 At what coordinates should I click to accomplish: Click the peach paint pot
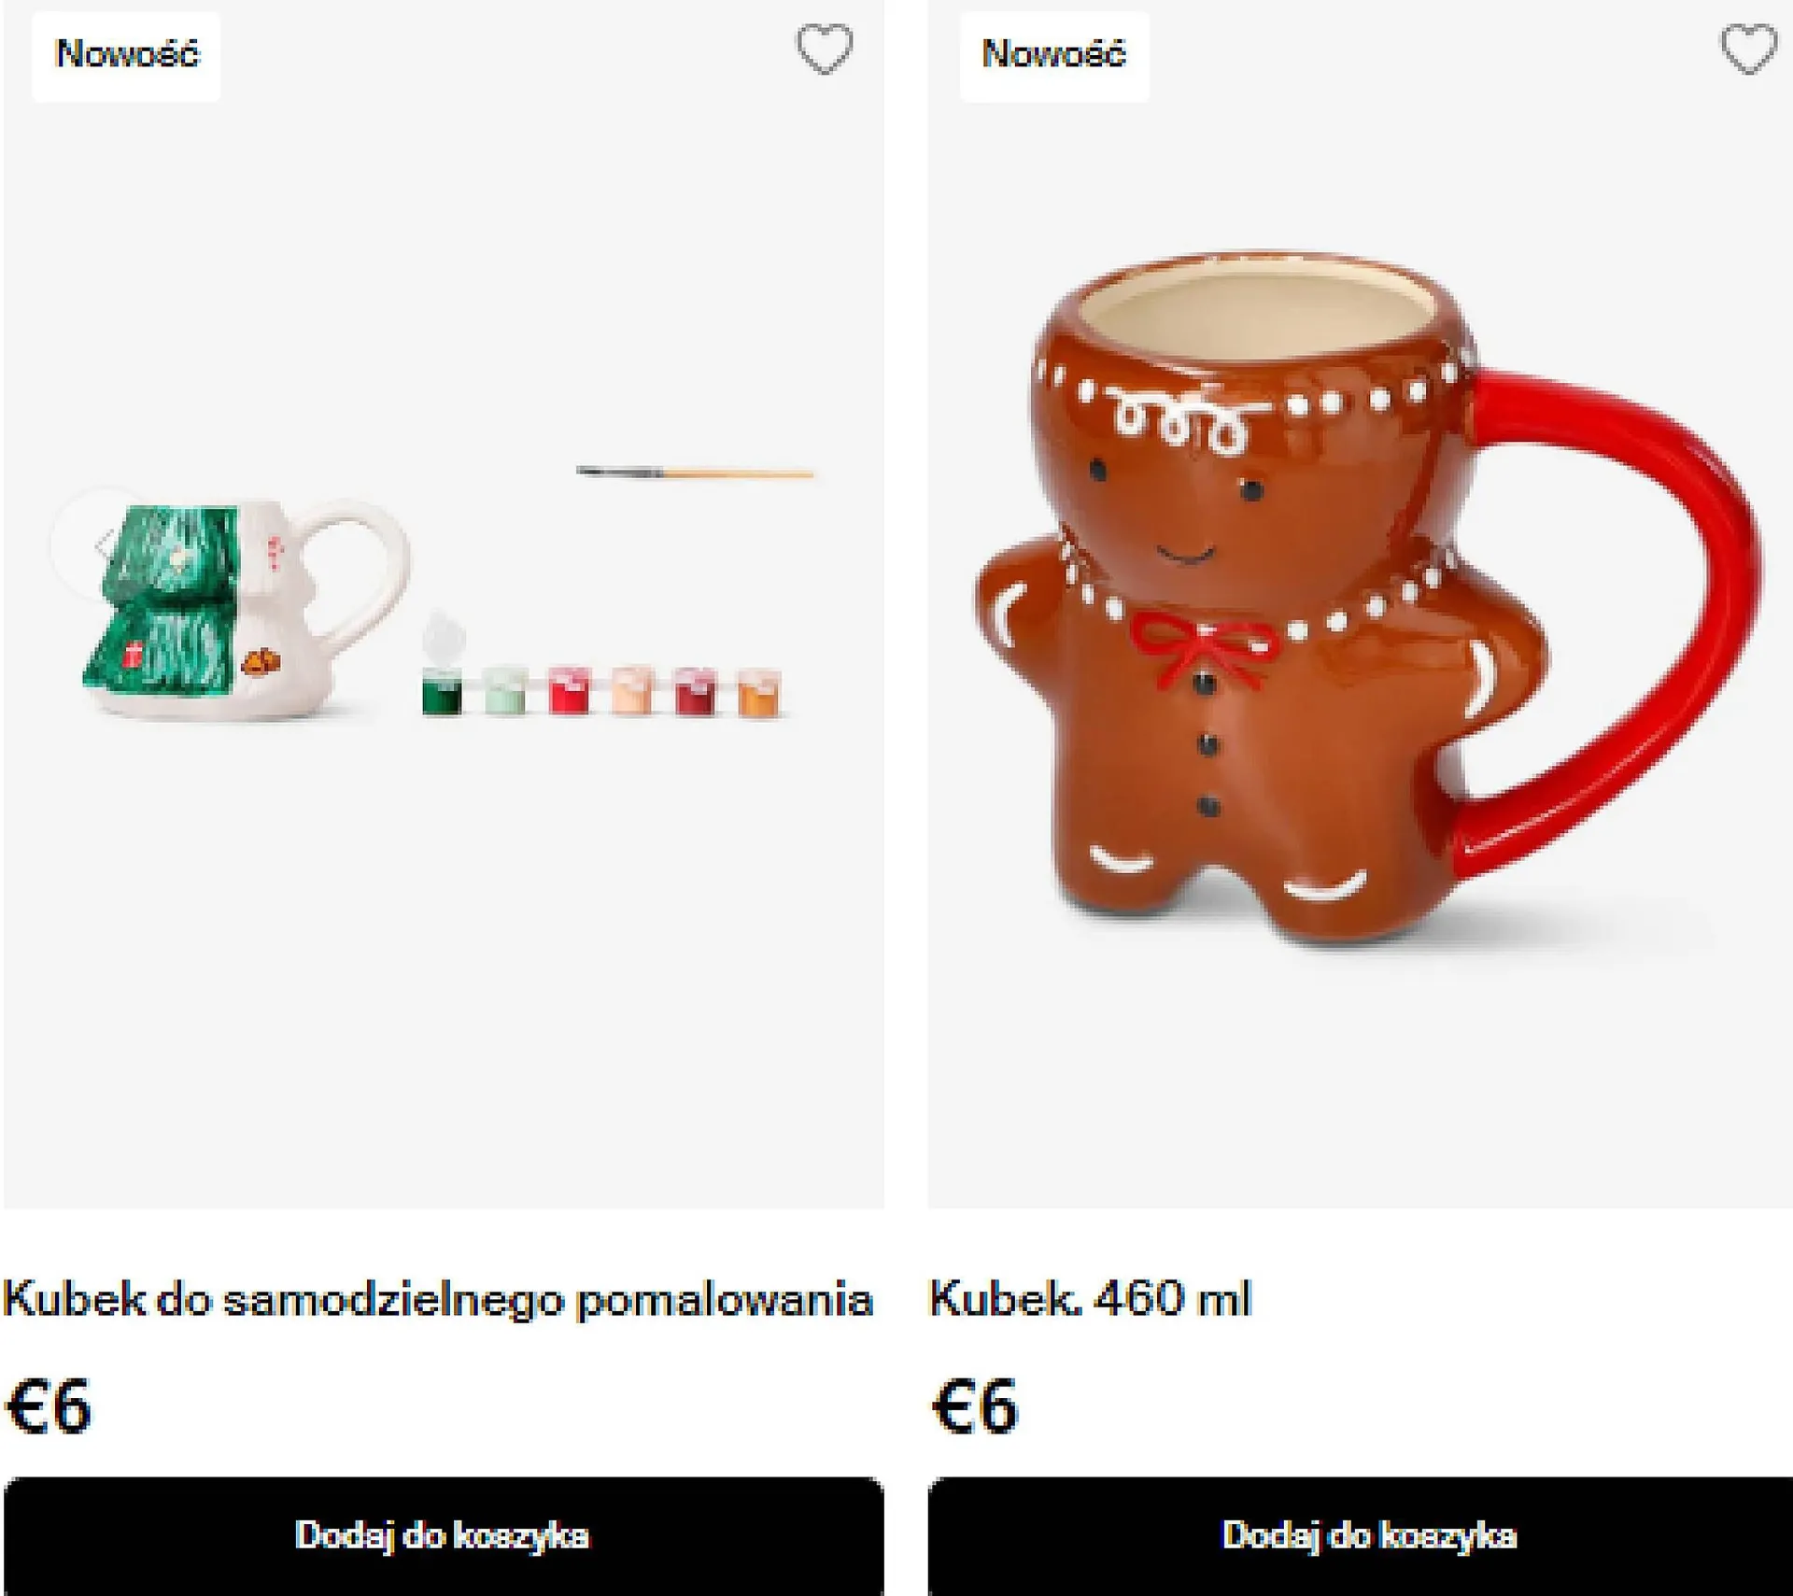632,690
